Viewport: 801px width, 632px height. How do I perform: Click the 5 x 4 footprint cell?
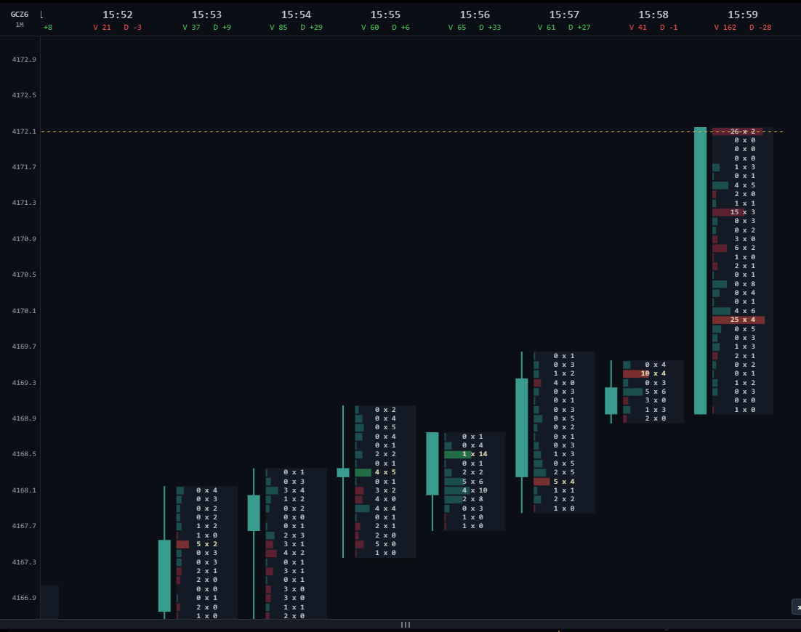564,482
